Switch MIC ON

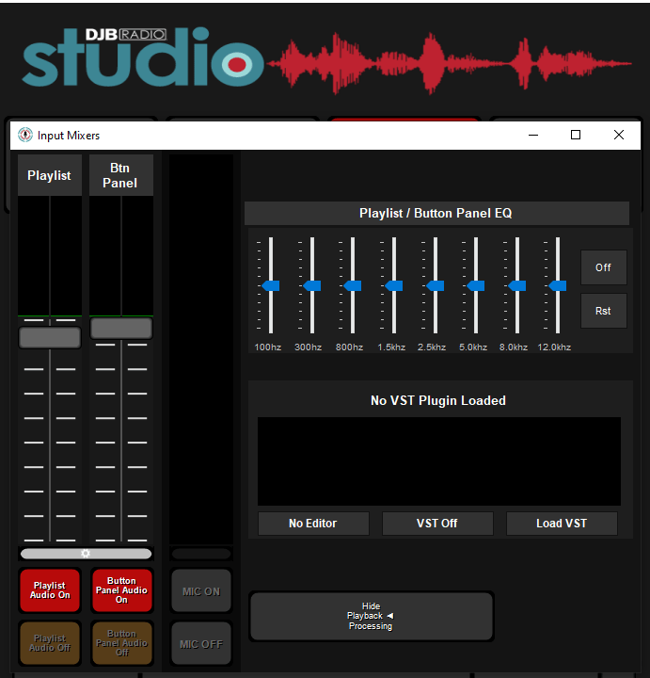[x=201, y=591]
